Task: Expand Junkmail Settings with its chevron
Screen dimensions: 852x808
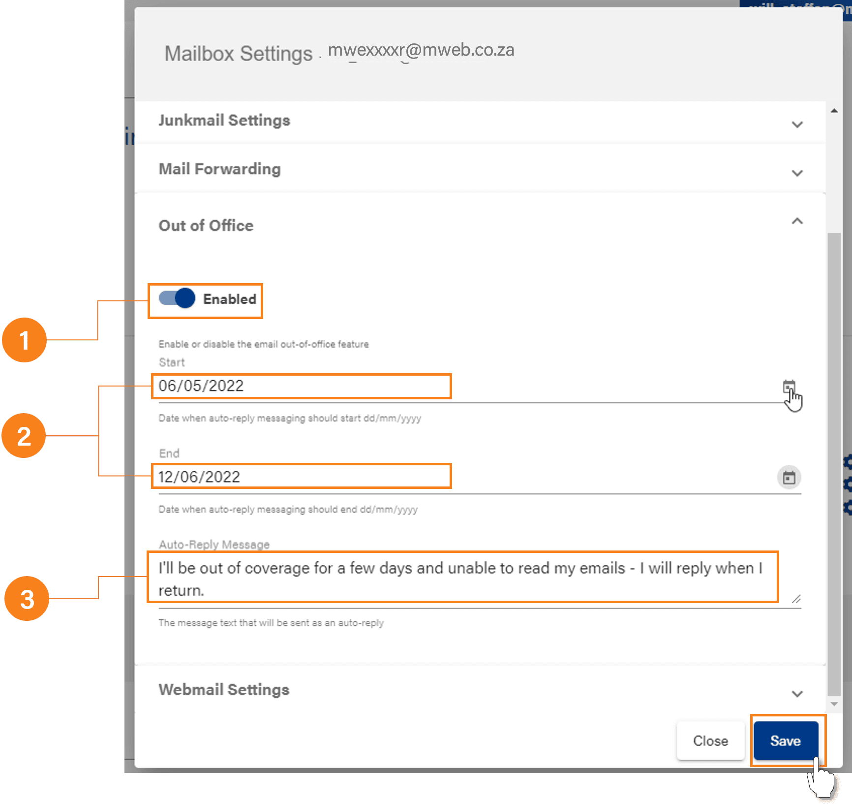Action: coord(797,124)
